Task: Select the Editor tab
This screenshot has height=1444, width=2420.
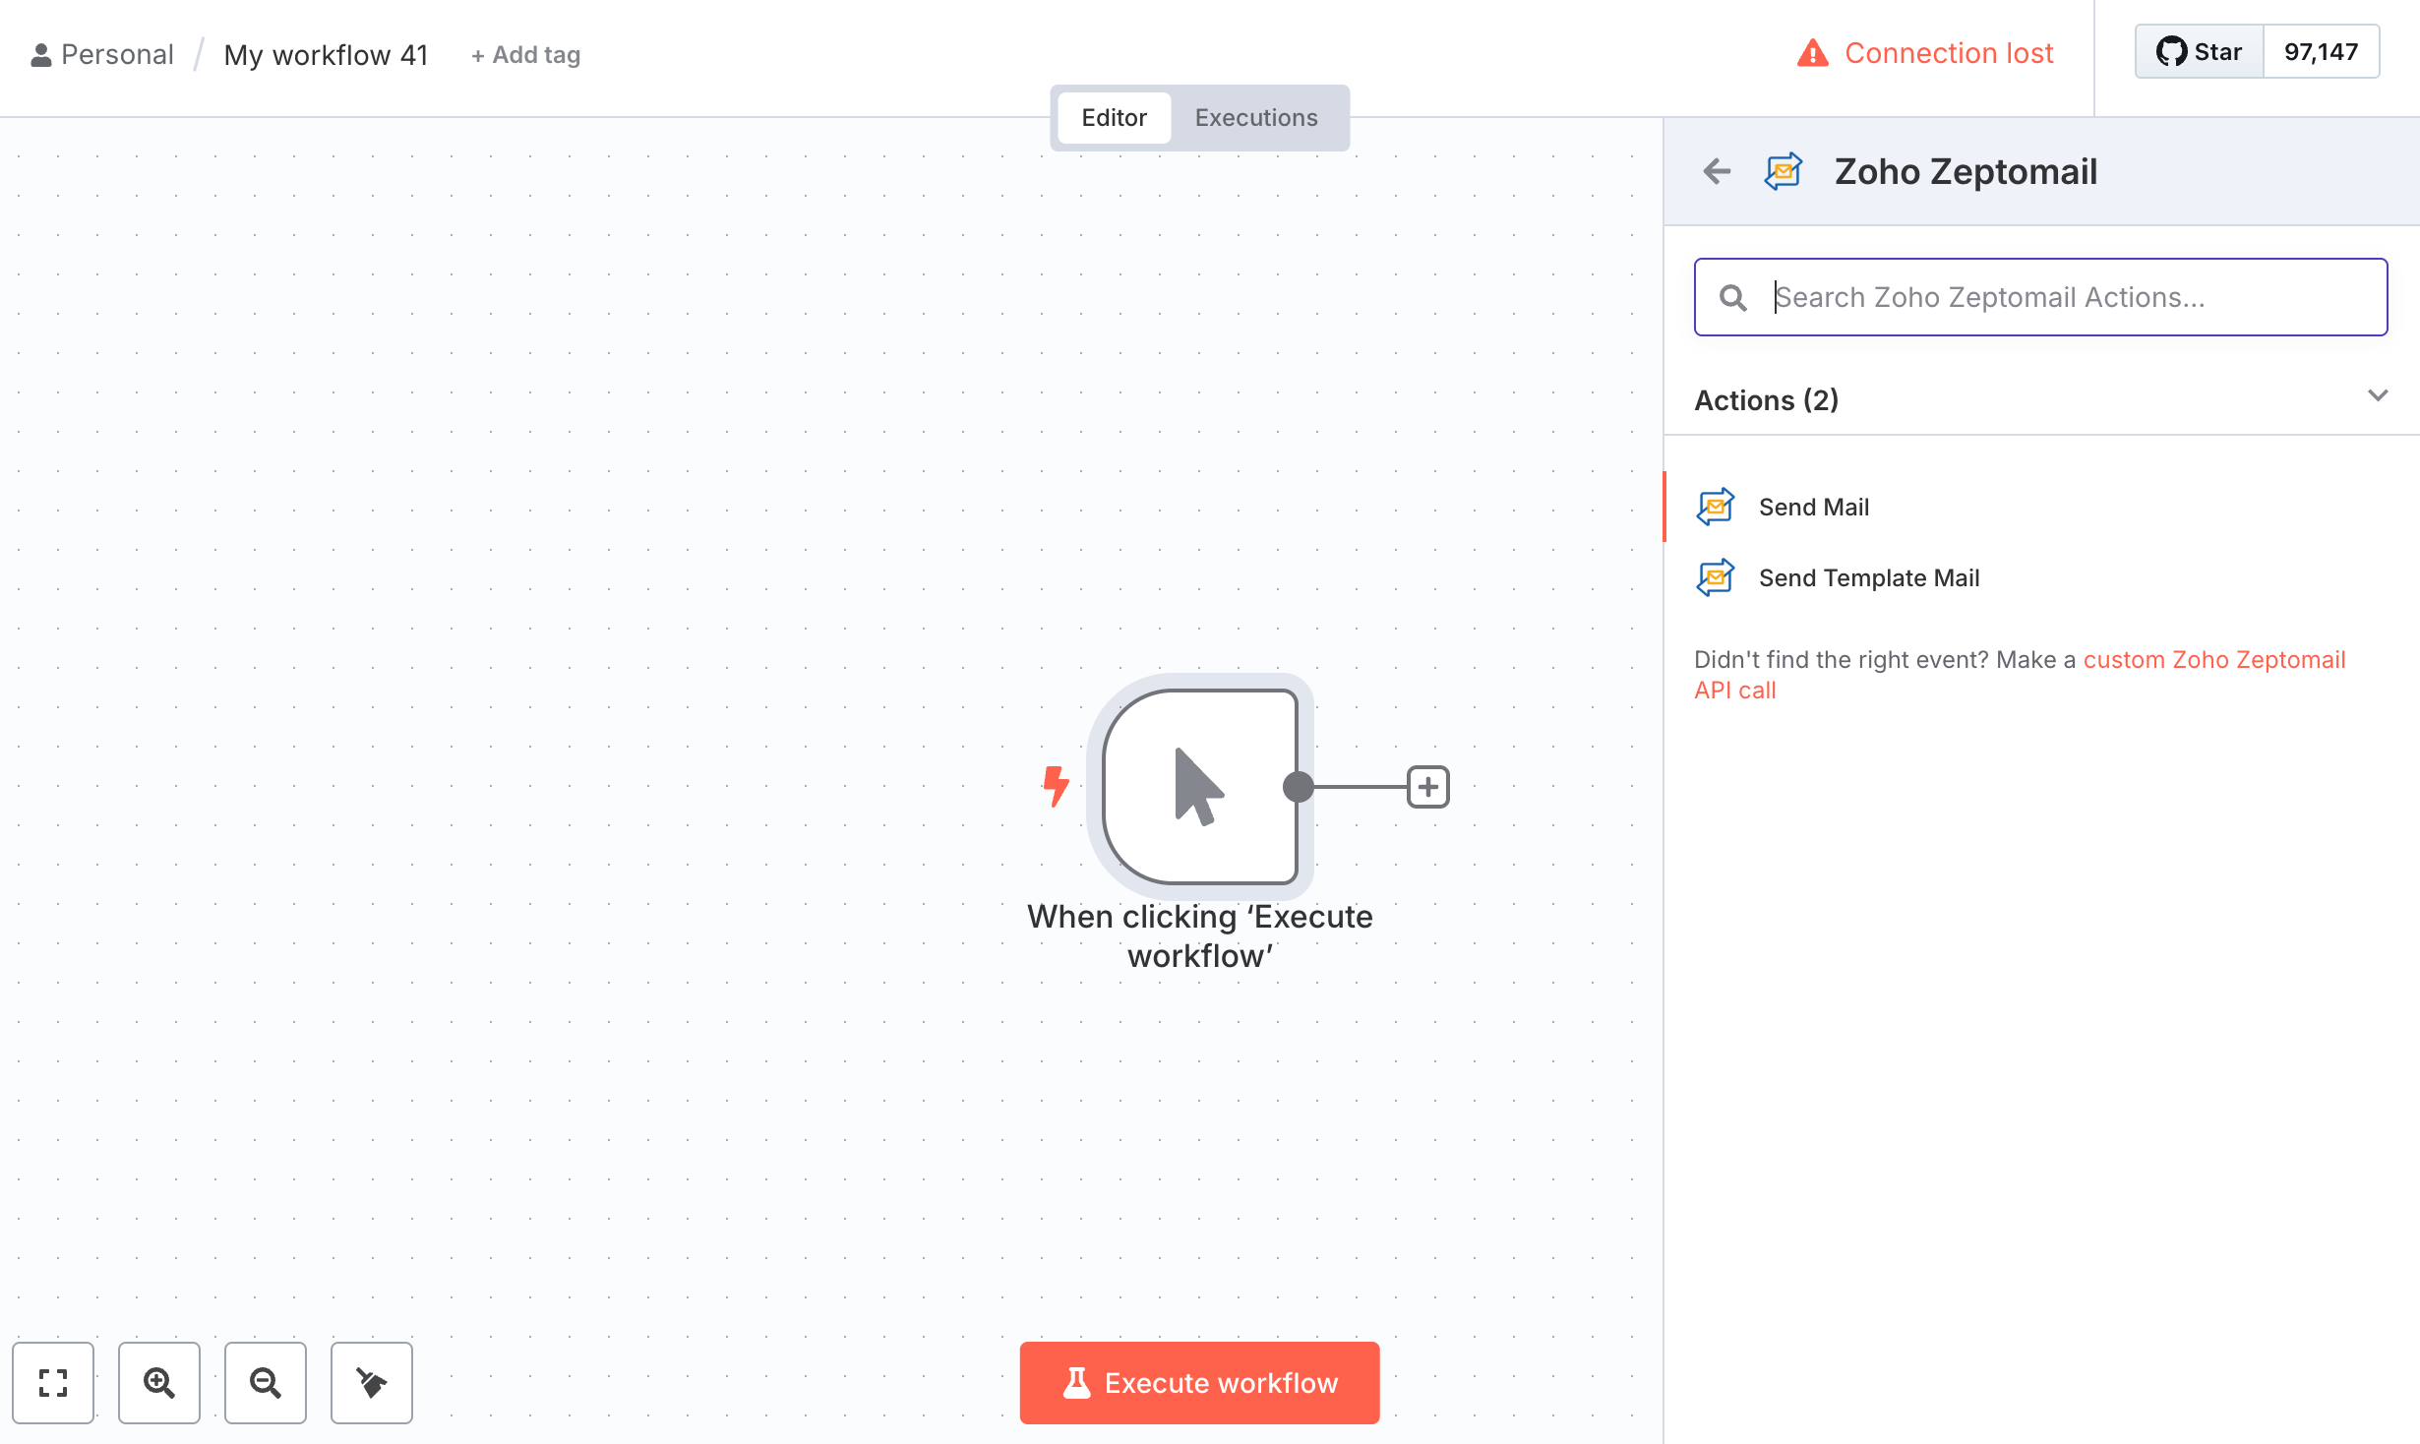Action: [x=1114, y=118]
